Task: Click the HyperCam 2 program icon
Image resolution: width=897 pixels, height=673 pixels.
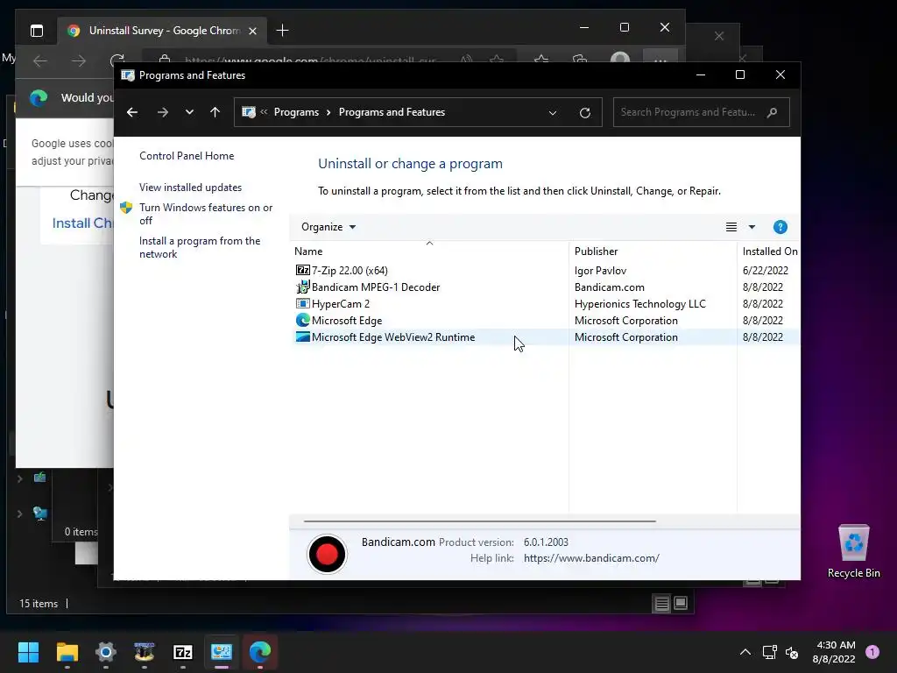Action: click(302, 303)
